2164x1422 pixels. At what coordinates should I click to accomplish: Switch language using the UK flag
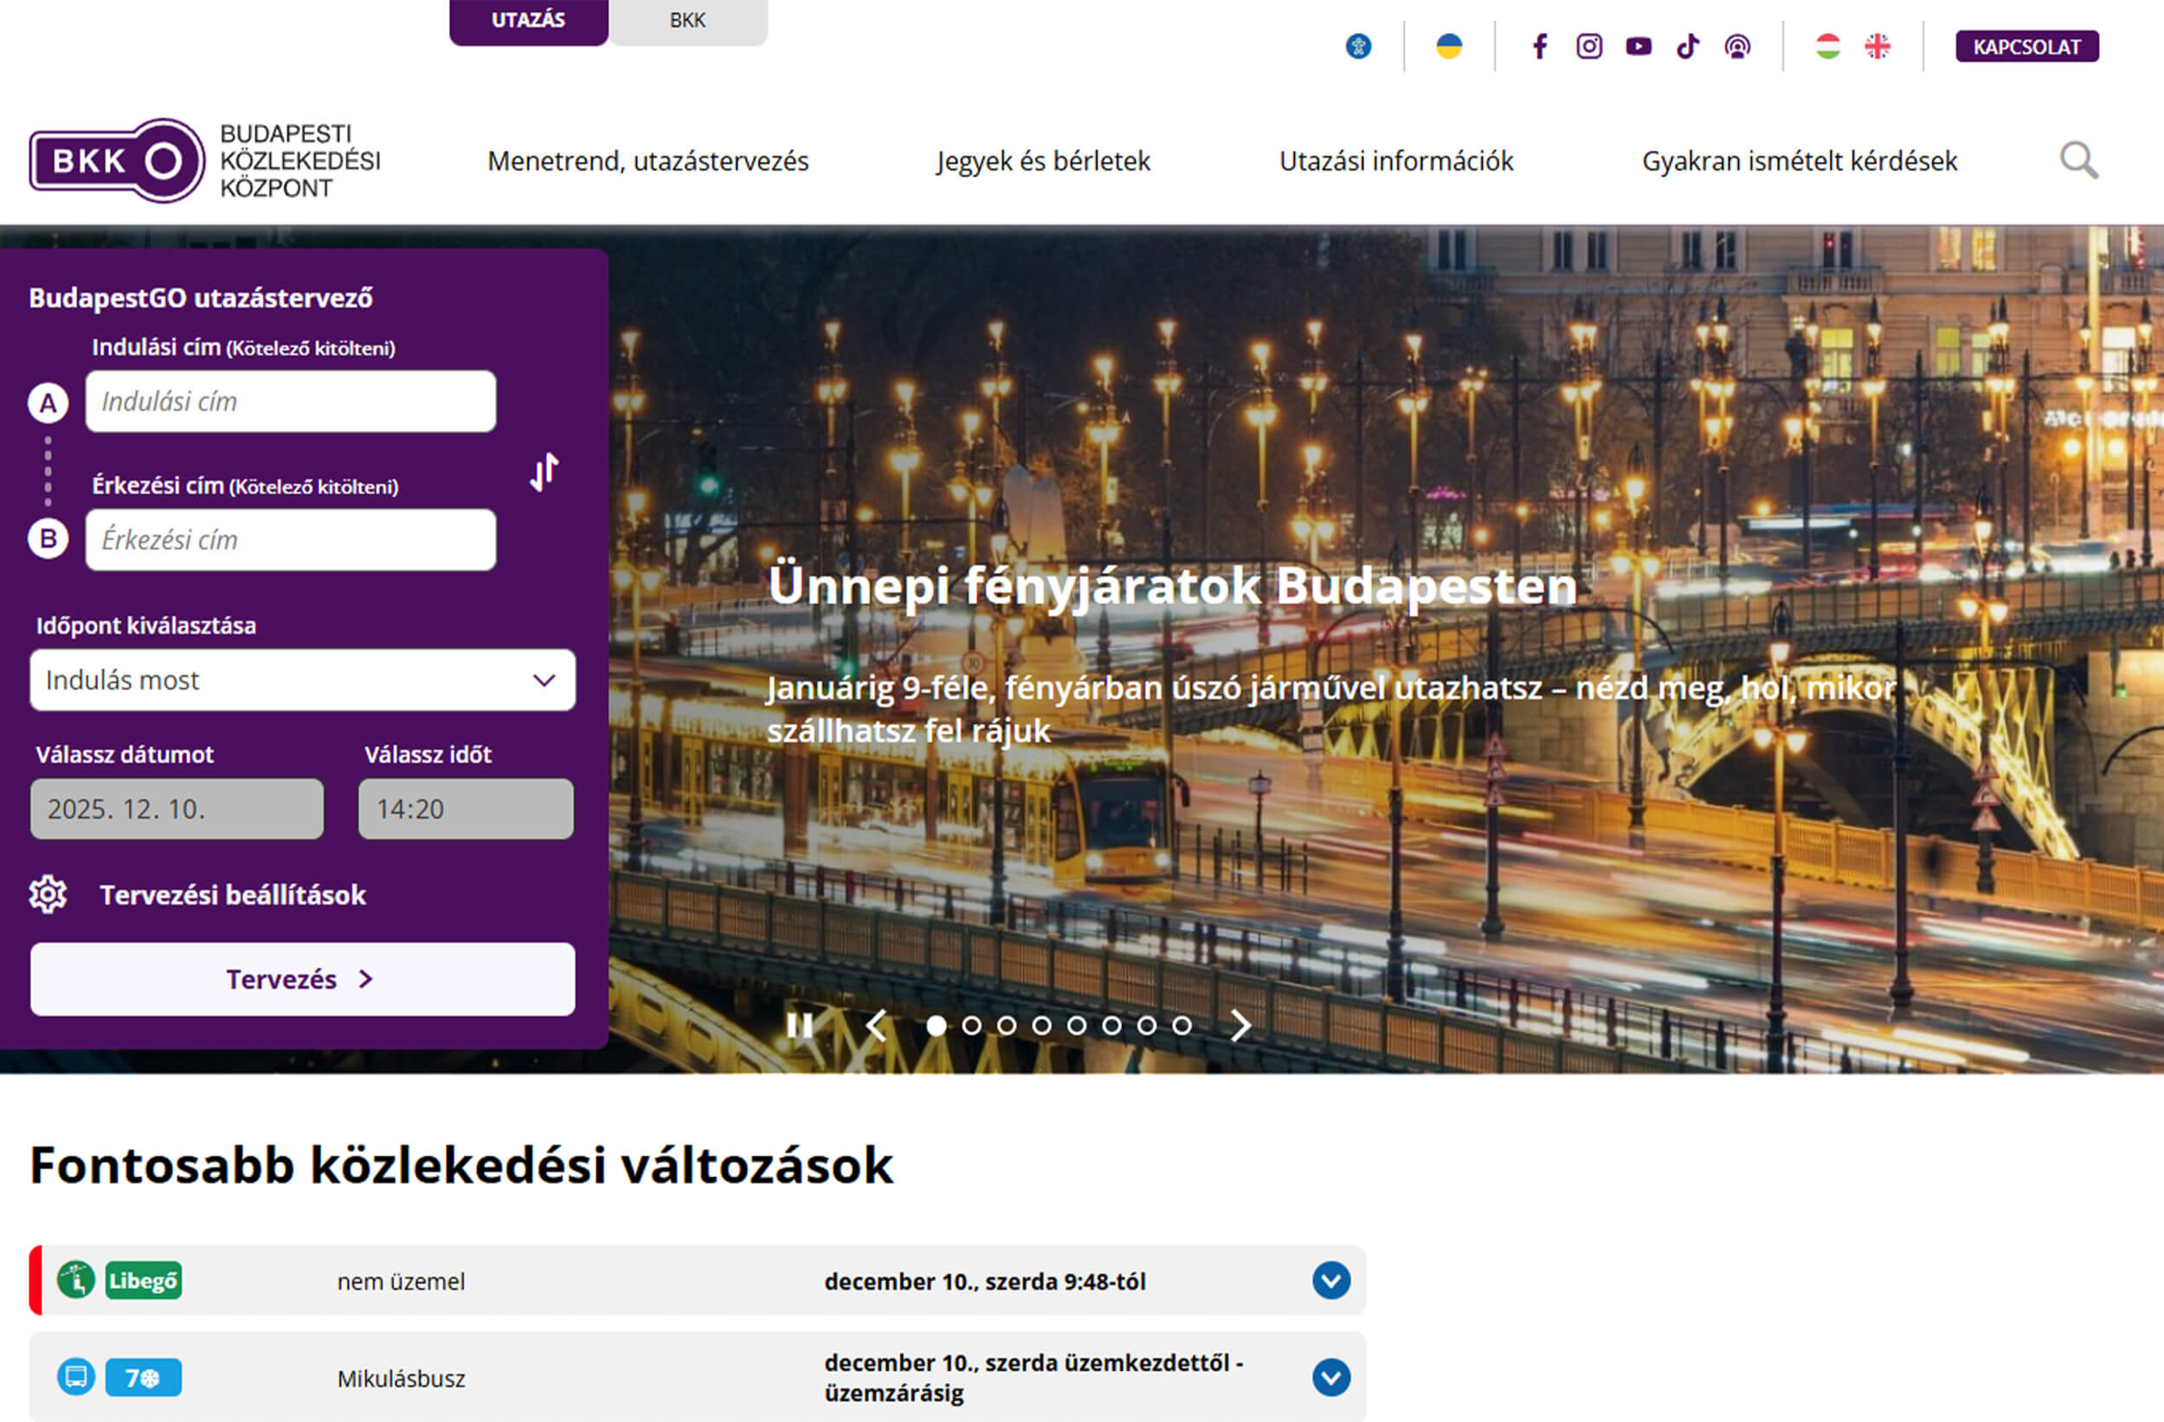point(1877,47)
